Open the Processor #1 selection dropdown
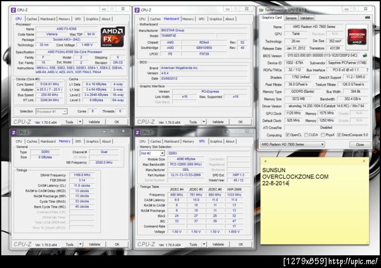 [x=51, y=112]
